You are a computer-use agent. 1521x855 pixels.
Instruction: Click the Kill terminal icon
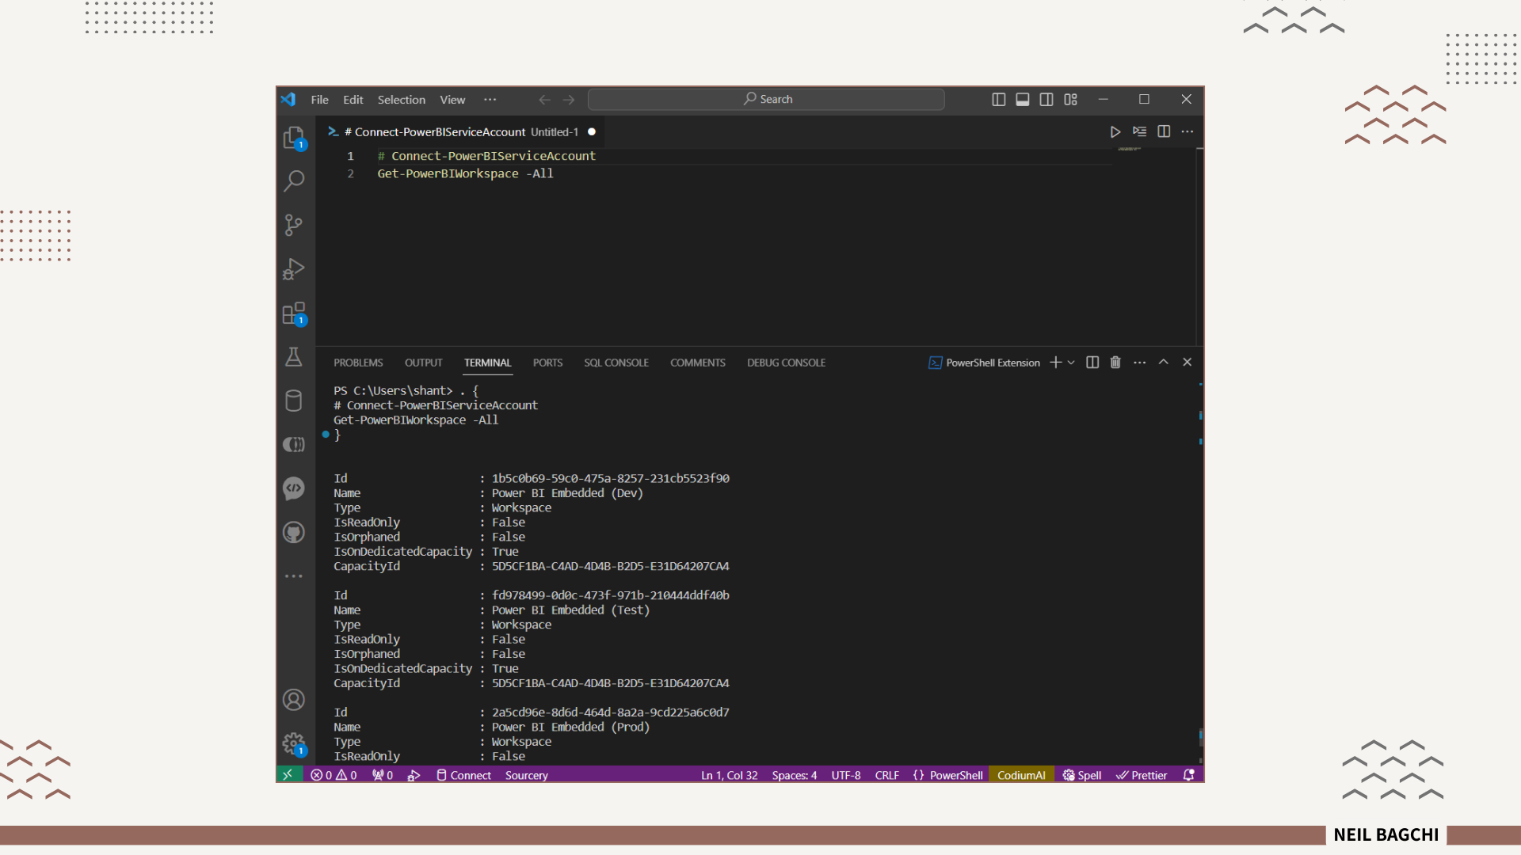pos(1115,361)
